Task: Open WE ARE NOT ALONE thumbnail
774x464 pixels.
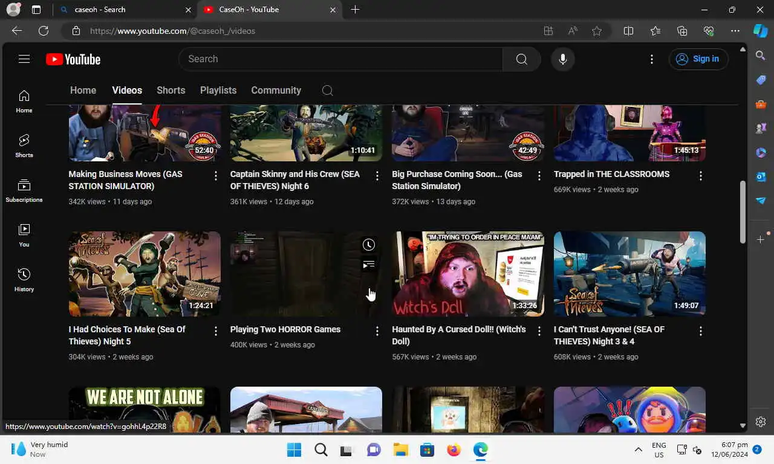Action: coord(145,410)
